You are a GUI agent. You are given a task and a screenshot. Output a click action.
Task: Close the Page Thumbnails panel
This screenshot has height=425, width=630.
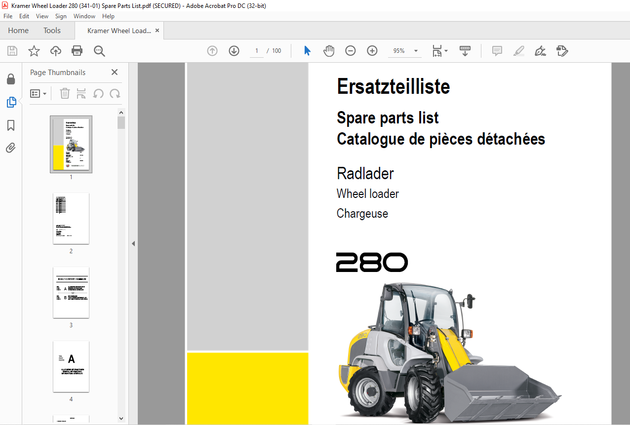115,72
